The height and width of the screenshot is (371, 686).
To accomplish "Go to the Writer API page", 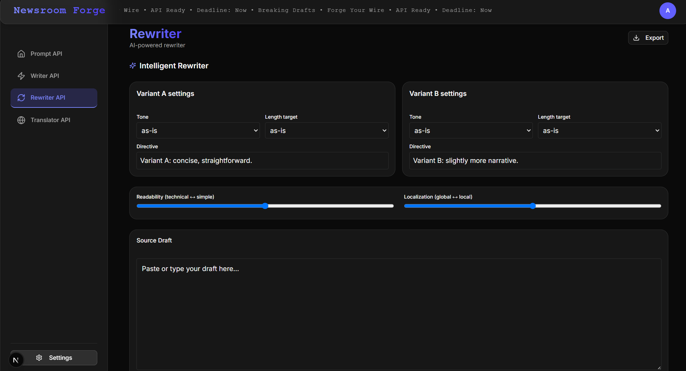I will pos(45,76).
